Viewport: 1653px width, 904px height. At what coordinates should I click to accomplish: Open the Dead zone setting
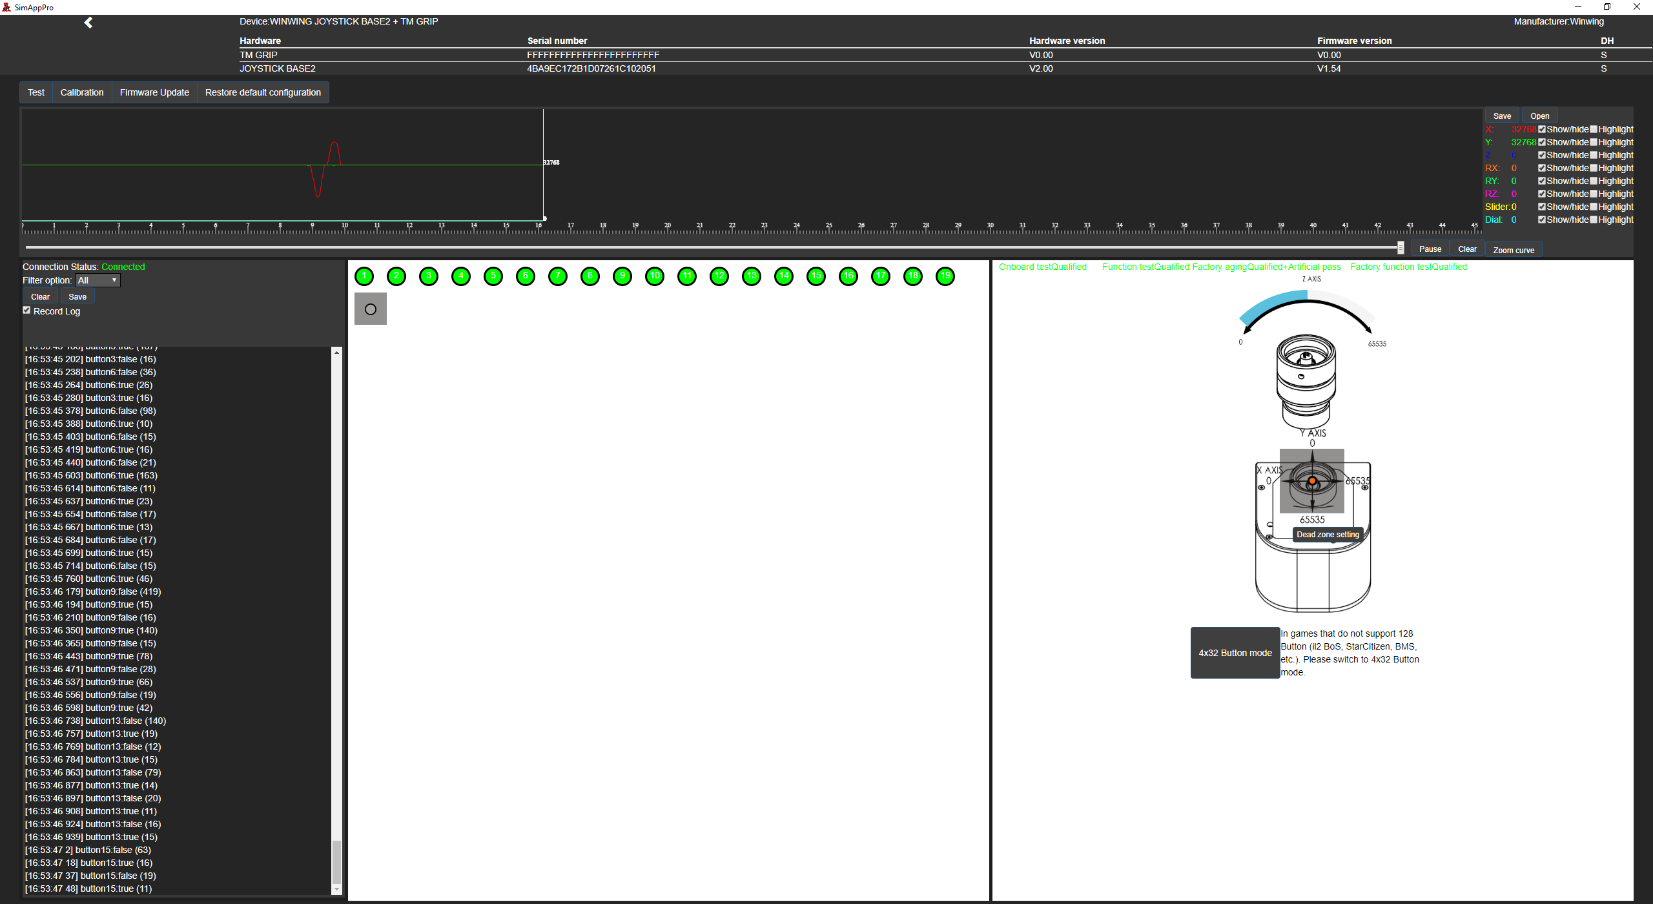click(1328, 535)
